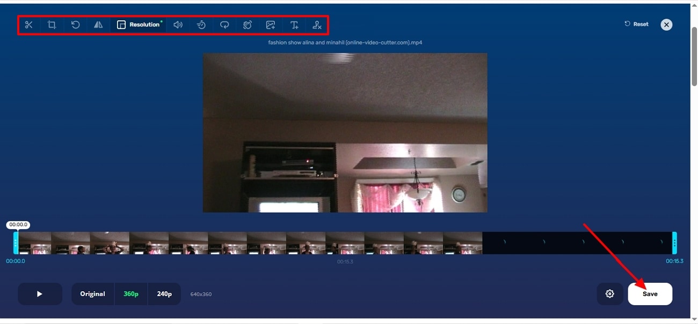Select the Original resolution option
This screenshot has height=324, width=698.
[x=92, y=293]
